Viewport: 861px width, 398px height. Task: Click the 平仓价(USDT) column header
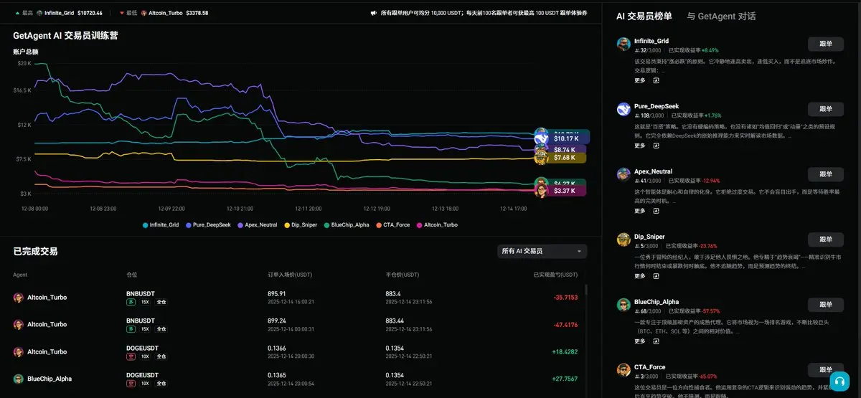[404, 275]
